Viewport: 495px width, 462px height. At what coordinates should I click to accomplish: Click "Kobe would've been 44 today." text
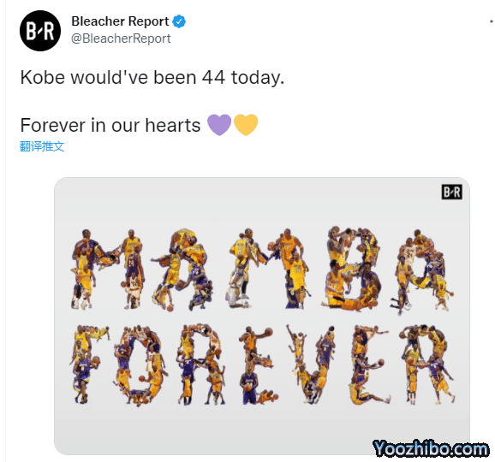[152, 77]
